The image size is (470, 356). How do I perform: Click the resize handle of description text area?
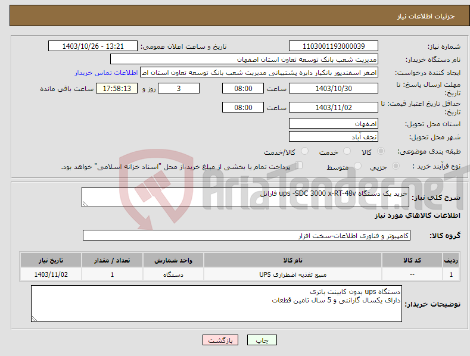pos(85,204)
